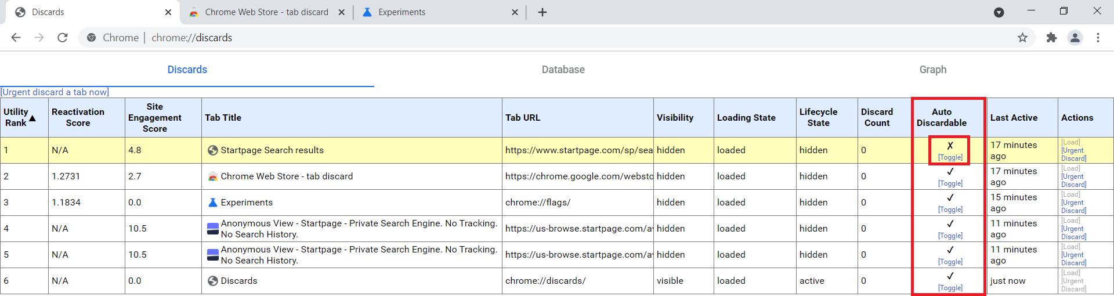
Task: Close the Experiments browser tab
Action: [x=515, y=12]
